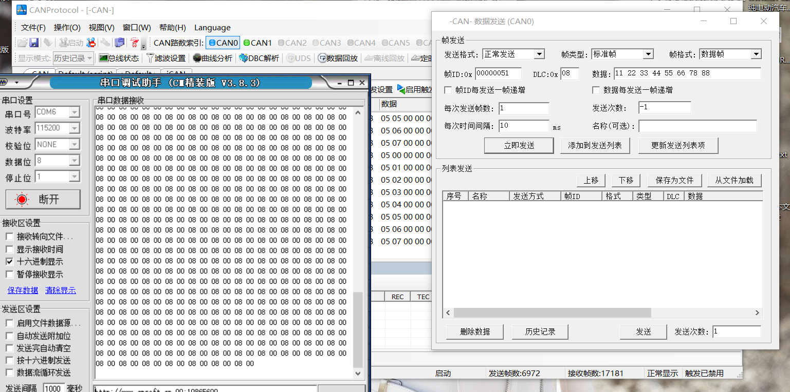The width and height of the screenshot is (790, 392).
Task: Click the 启动 start device toolbar item
Action: 71,43
